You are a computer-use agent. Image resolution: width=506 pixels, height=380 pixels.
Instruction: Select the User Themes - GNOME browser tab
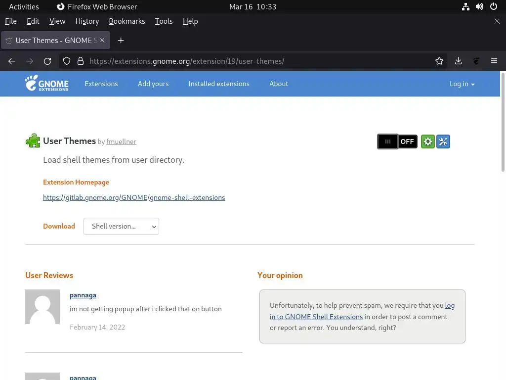[55, 41]
